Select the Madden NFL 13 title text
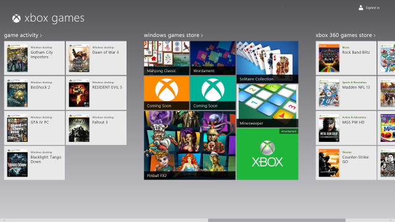This screenshot has height=222, width=395. [356, 88]
